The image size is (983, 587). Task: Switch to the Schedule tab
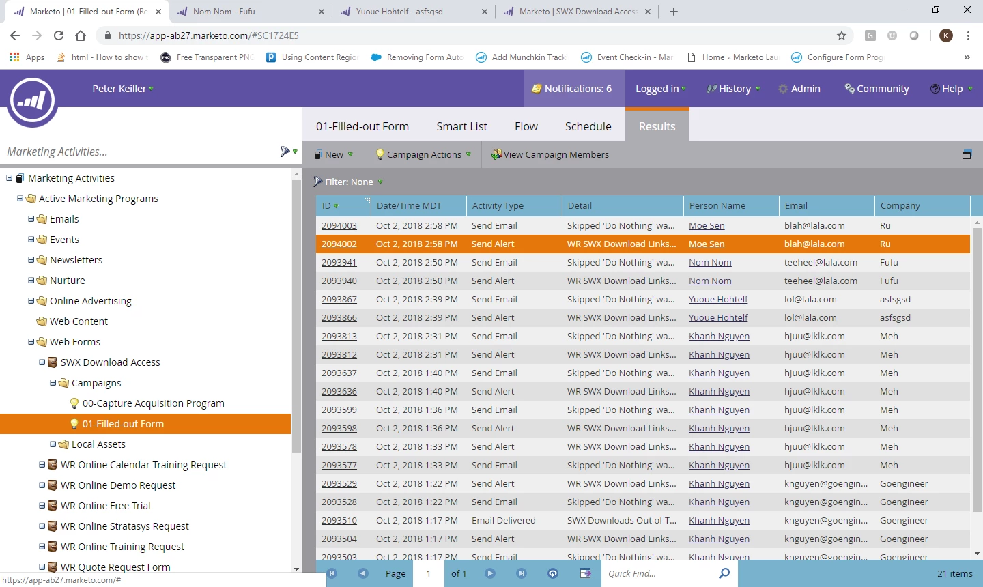click(588, 126)
